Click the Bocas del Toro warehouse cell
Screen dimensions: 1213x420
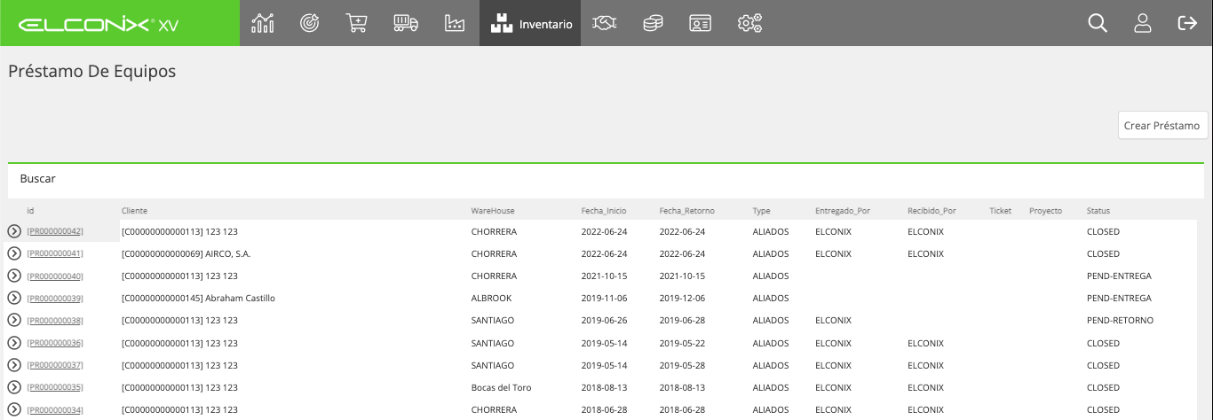coord(502,387)
